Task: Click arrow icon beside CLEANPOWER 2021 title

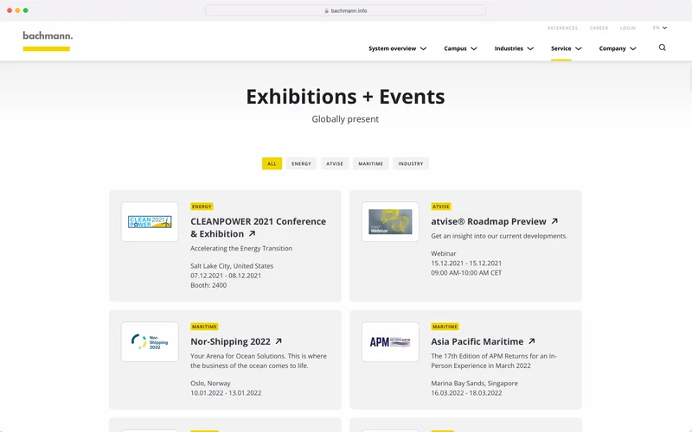Action: pos(253,234)
